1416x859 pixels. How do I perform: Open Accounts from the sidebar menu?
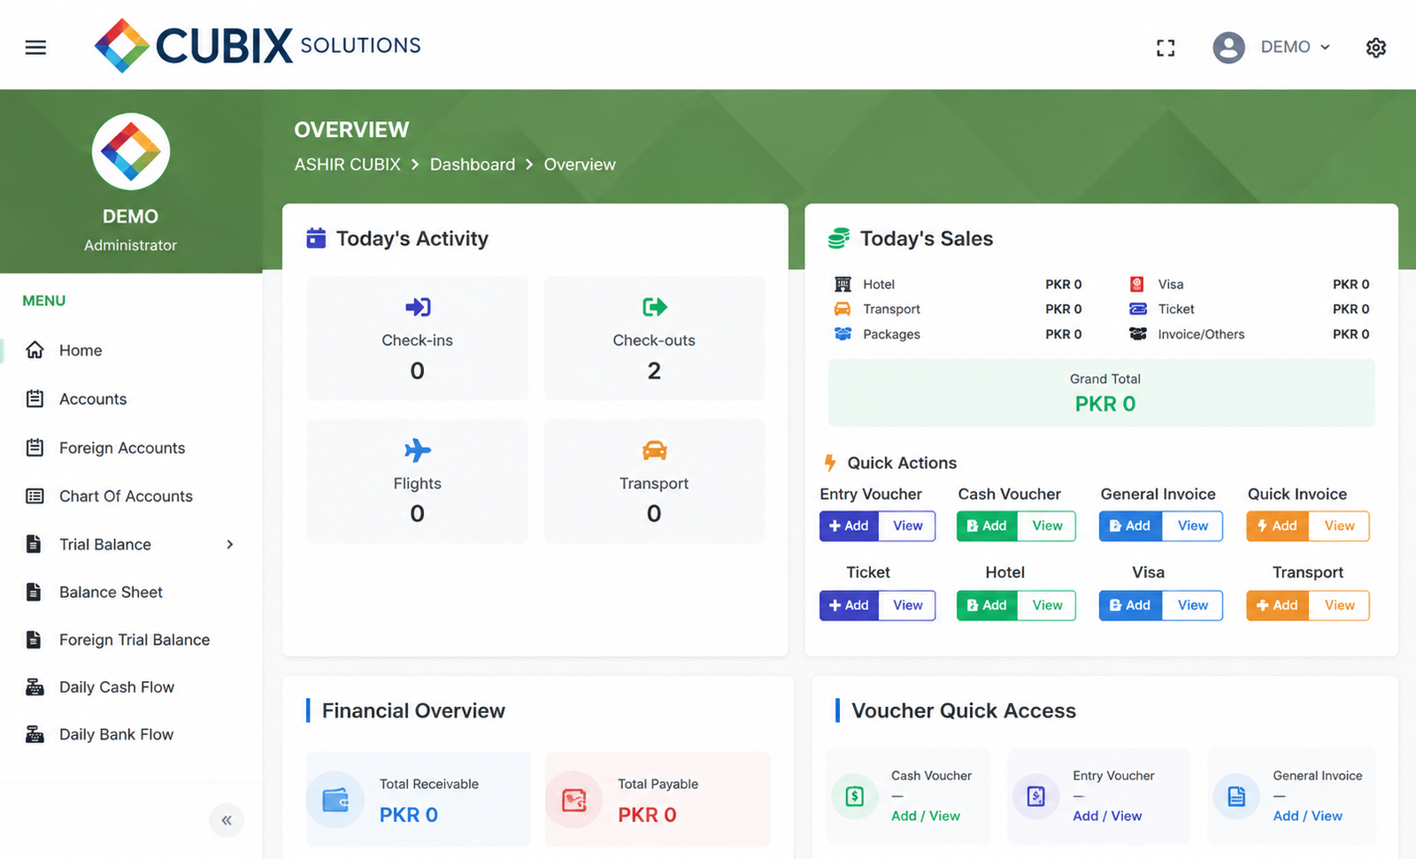click(93, 399)
